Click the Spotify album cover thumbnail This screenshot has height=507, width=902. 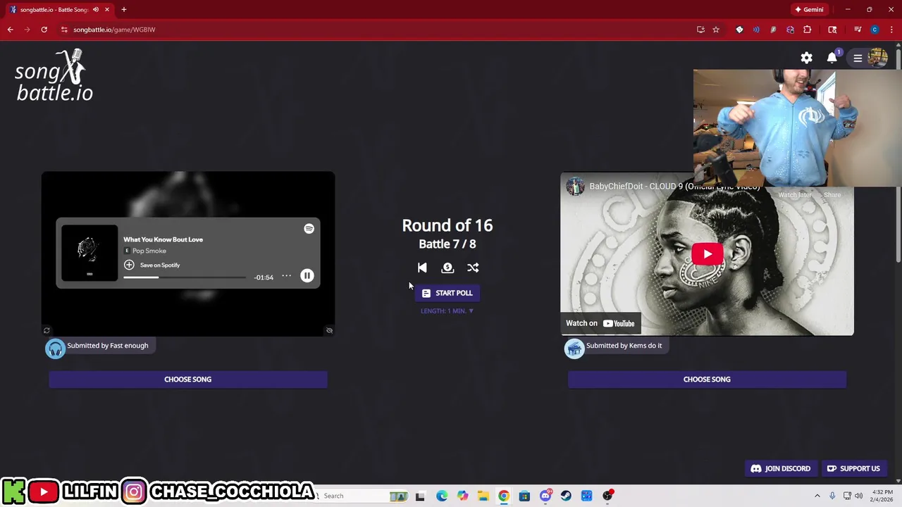89,253
